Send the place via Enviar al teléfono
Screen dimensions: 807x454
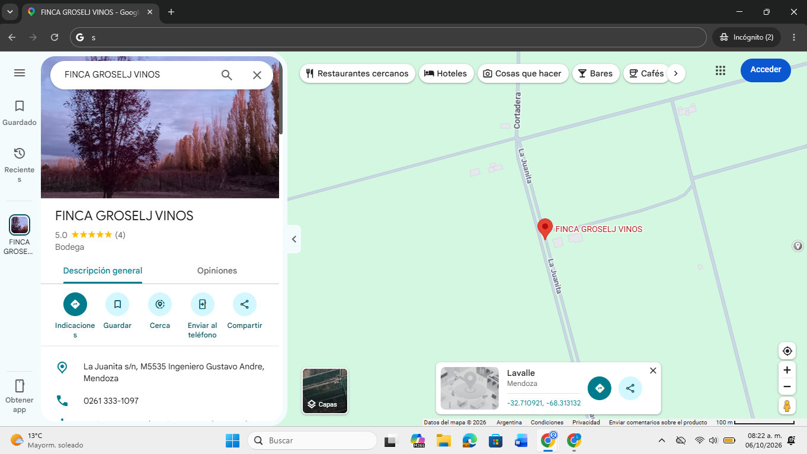[x=203, y=304]
